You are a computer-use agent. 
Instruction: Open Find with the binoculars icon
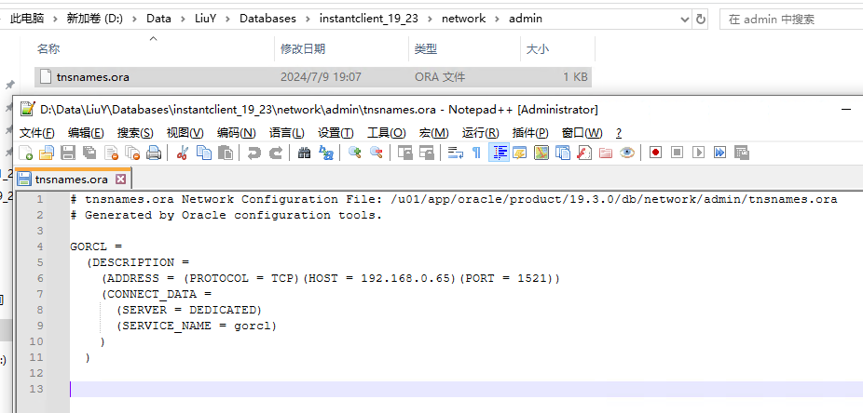(x=304, y=153)
